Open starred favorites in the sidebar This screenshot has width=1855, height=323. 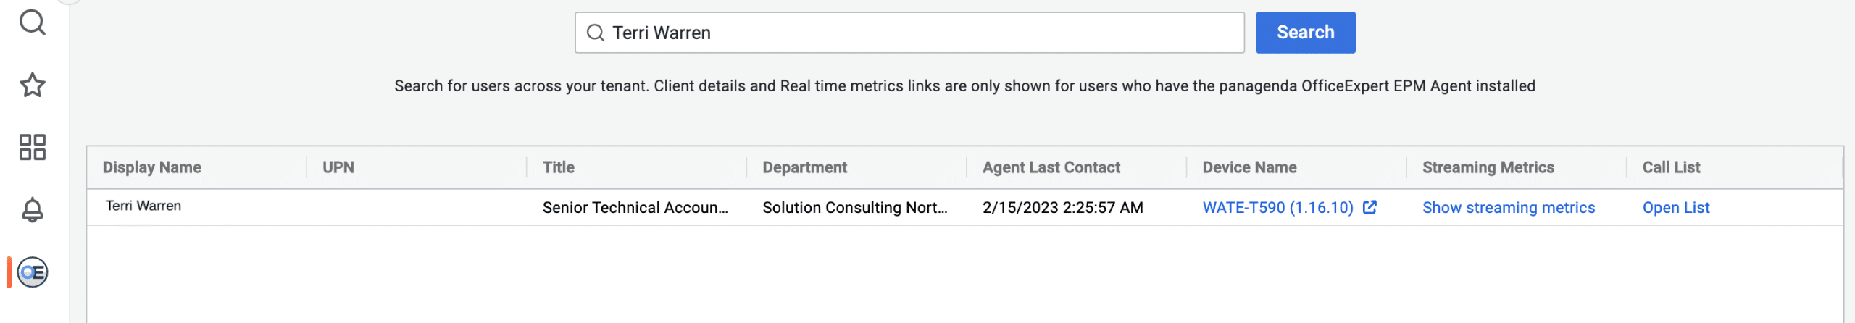pos(33,85)
